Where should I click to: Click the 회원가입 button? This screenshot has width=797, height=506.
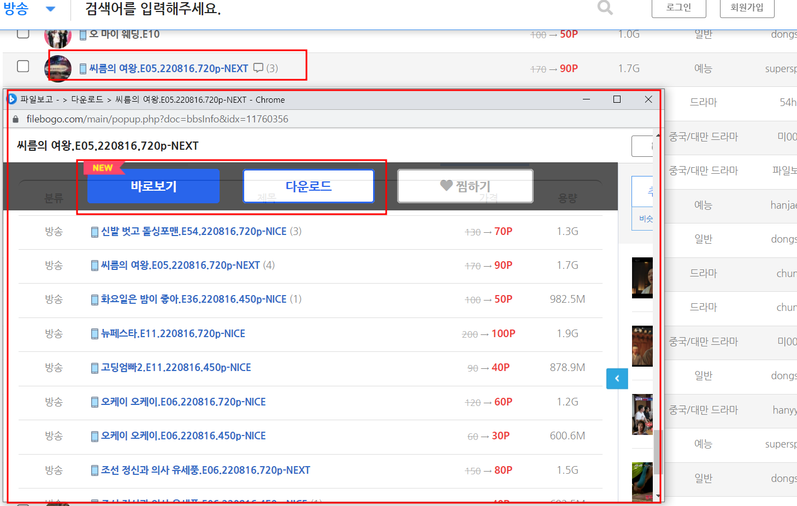(x=747, y=8)
